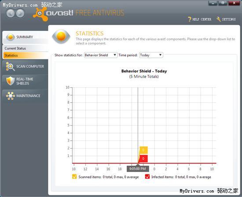Click the 9:05:00 PM time marker

138,169
